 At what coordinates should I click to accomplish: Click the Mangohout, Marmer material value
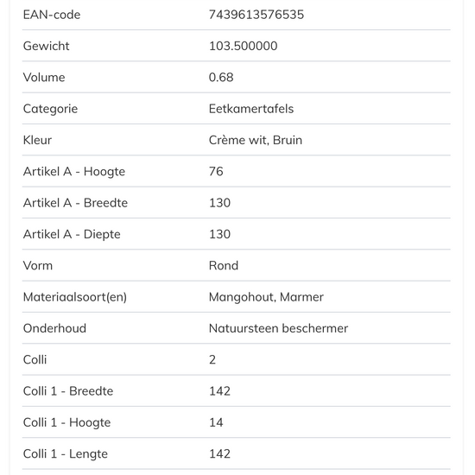tap(266, 297)
